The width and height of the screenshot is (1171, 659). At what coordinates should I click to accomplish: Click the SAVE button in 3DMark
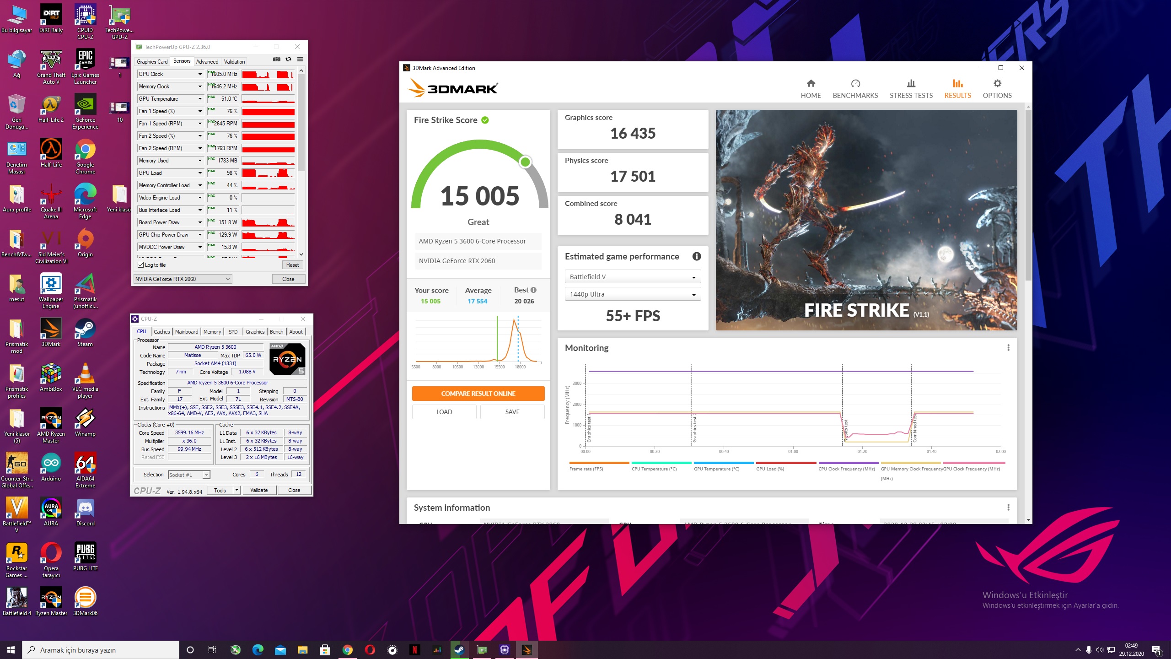[512, 412]
